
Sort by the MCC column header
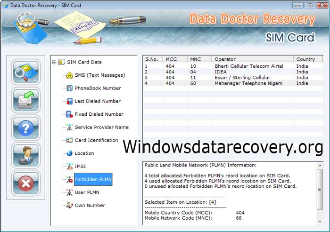(175, 59)
